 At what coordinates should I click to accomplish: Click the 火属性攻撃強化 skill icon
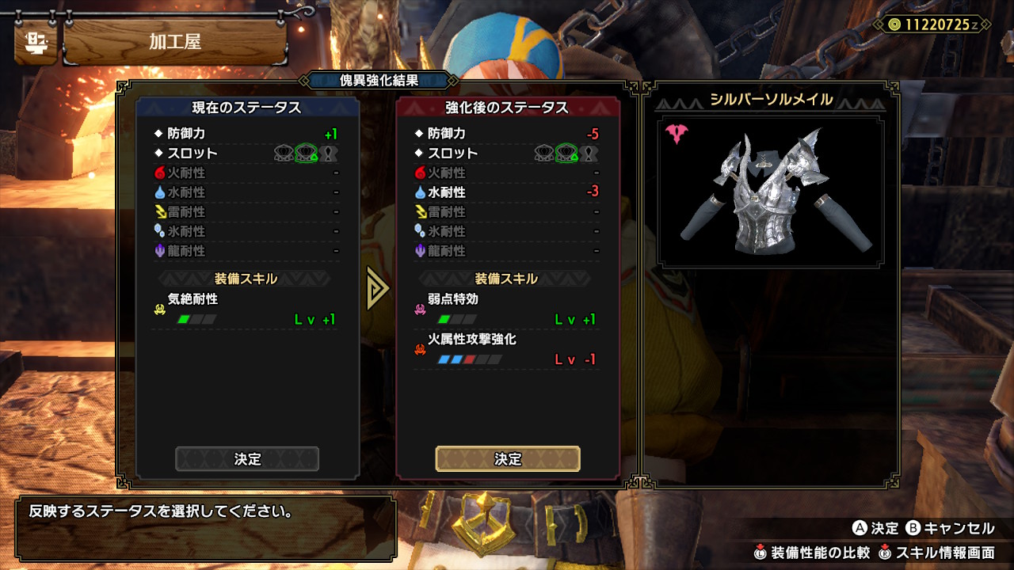point(420,349)
